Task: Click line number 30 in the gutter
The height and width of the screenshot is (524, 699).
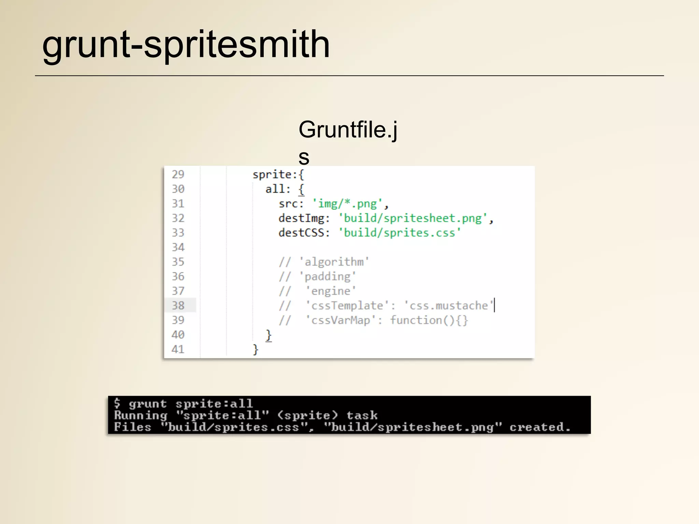Action: (178, 189)
